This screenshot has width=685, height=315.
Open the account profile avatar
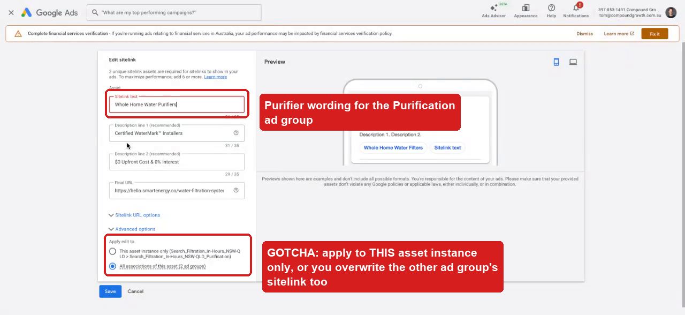pos(671,12)
